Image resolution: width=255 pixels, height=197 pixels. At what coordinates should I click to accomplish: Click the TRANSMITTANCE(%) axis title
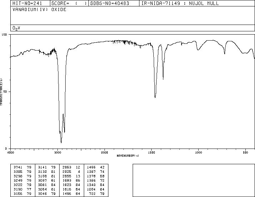click(x=1, y=92)
